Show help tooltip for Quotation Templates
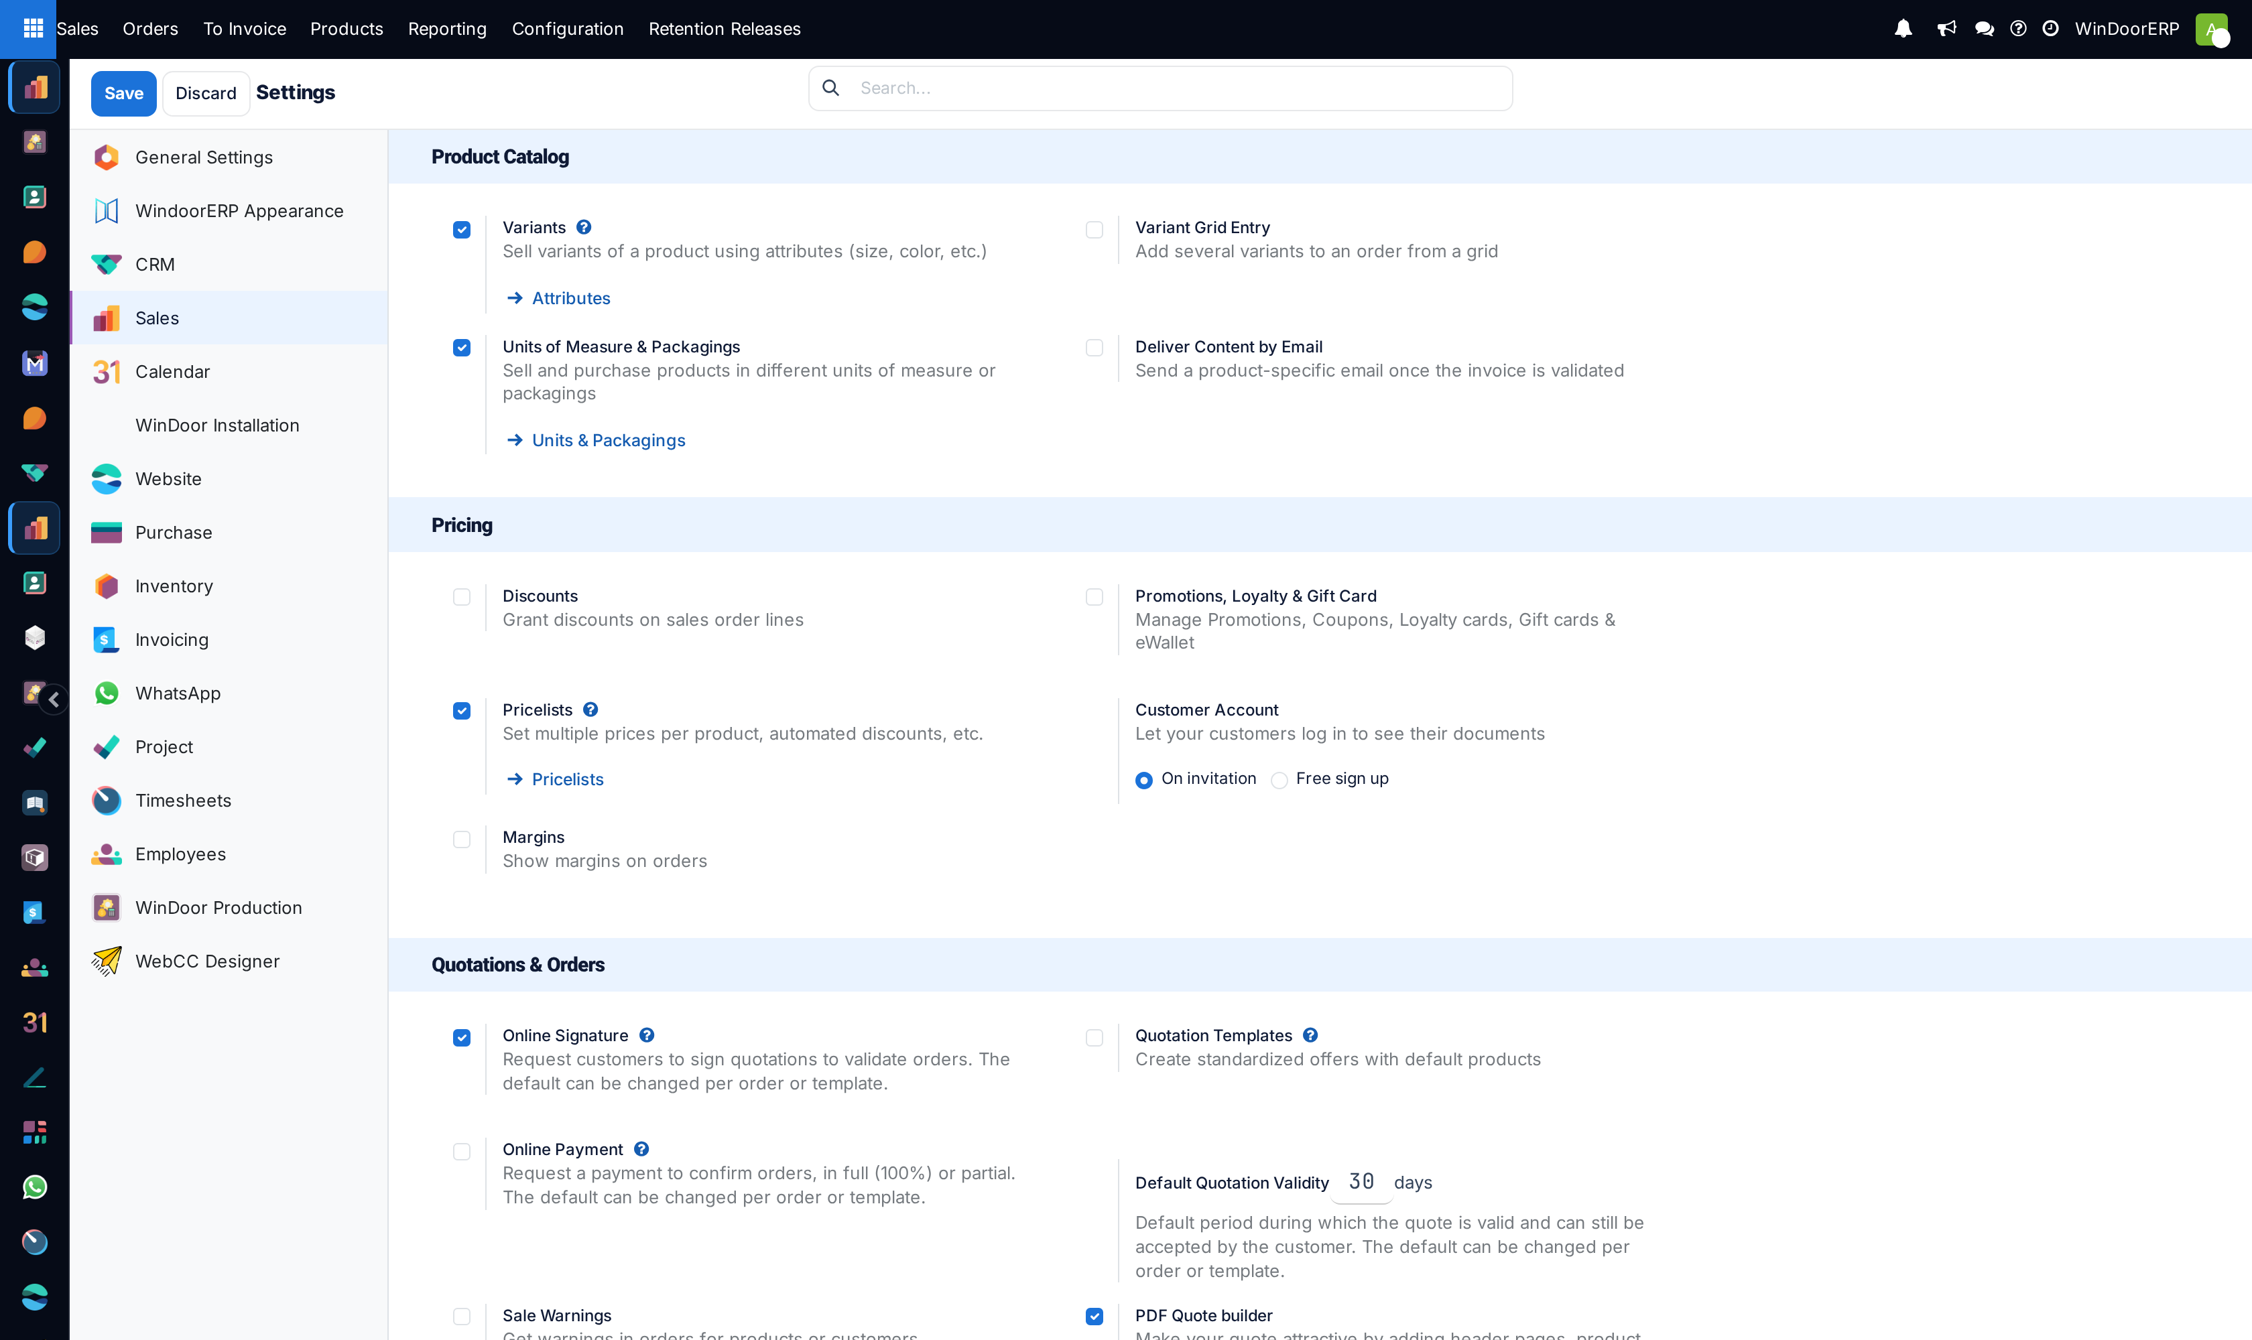The image size is (2252, 1340). [1310, 1034]
